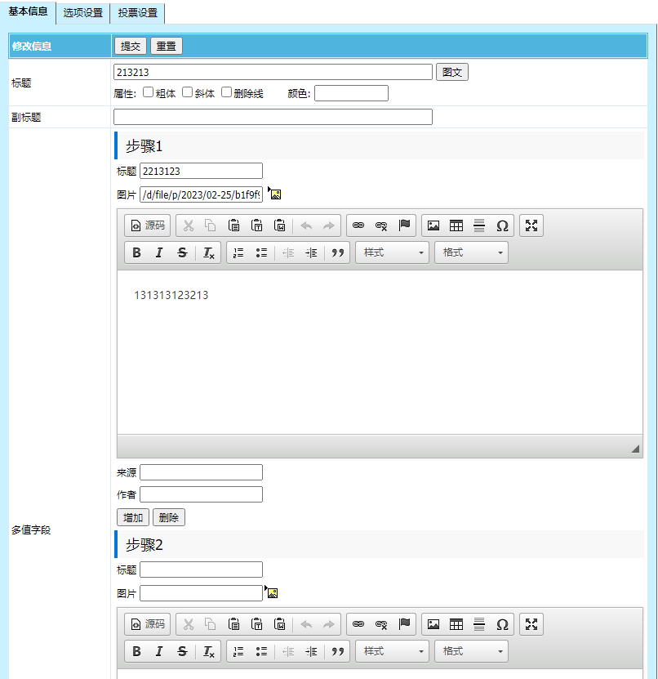The height and width of the screenshot is (679, 658).
Task: Click 源码 source button in 步骤2 editor
Action: (x=148, y=624)
